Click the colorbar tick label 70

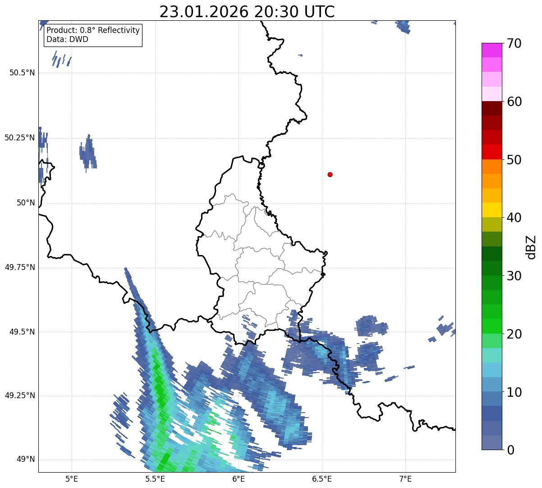point(514,44)
